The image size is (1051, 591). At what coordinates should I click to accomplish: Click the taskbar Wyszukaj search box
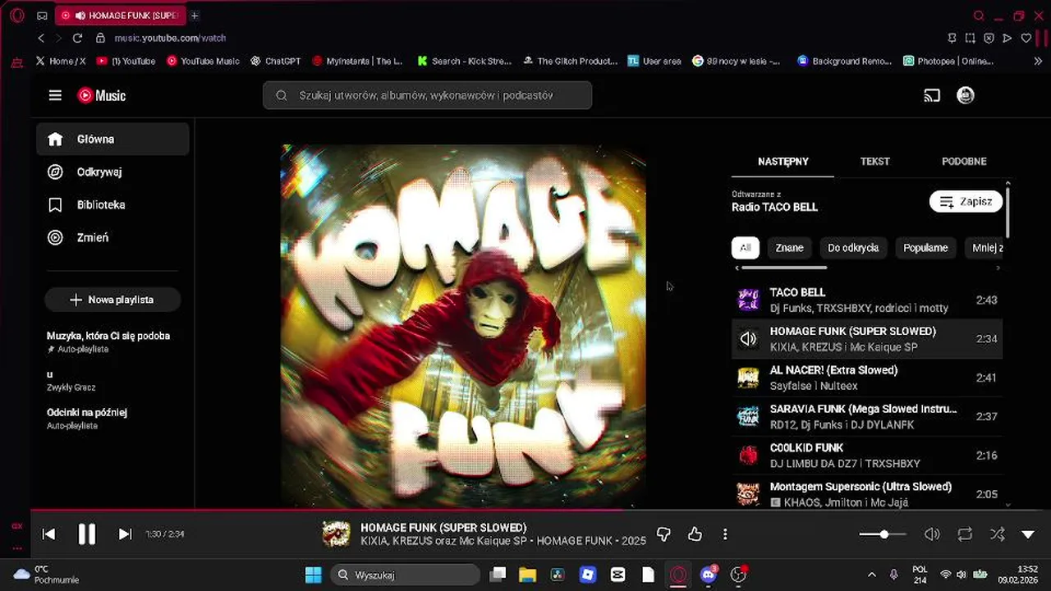[406, 575]
